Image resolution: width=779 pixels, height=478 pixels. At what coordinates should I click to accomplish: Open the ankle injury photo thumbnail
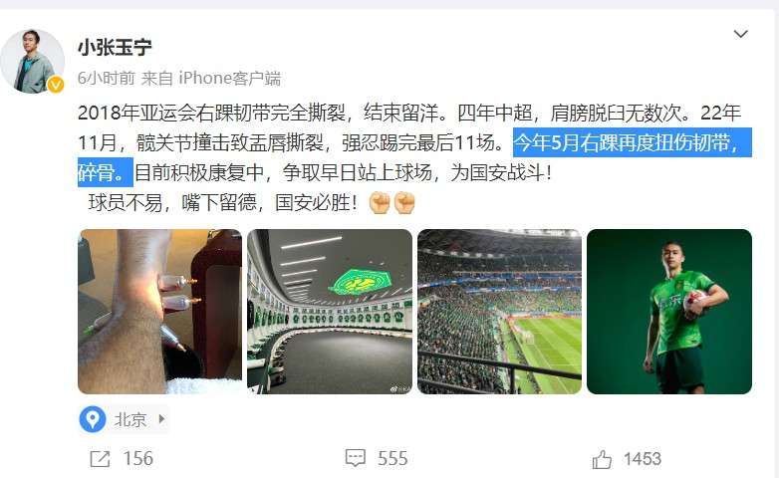[160, 312]
